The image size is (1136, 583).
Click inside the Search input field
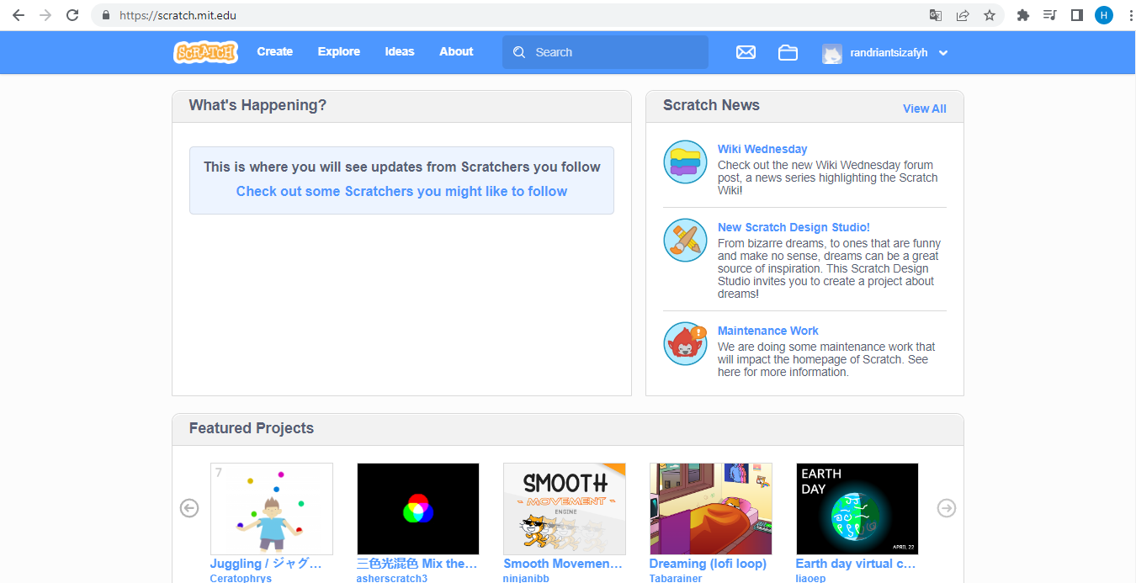tap(605, 52)
